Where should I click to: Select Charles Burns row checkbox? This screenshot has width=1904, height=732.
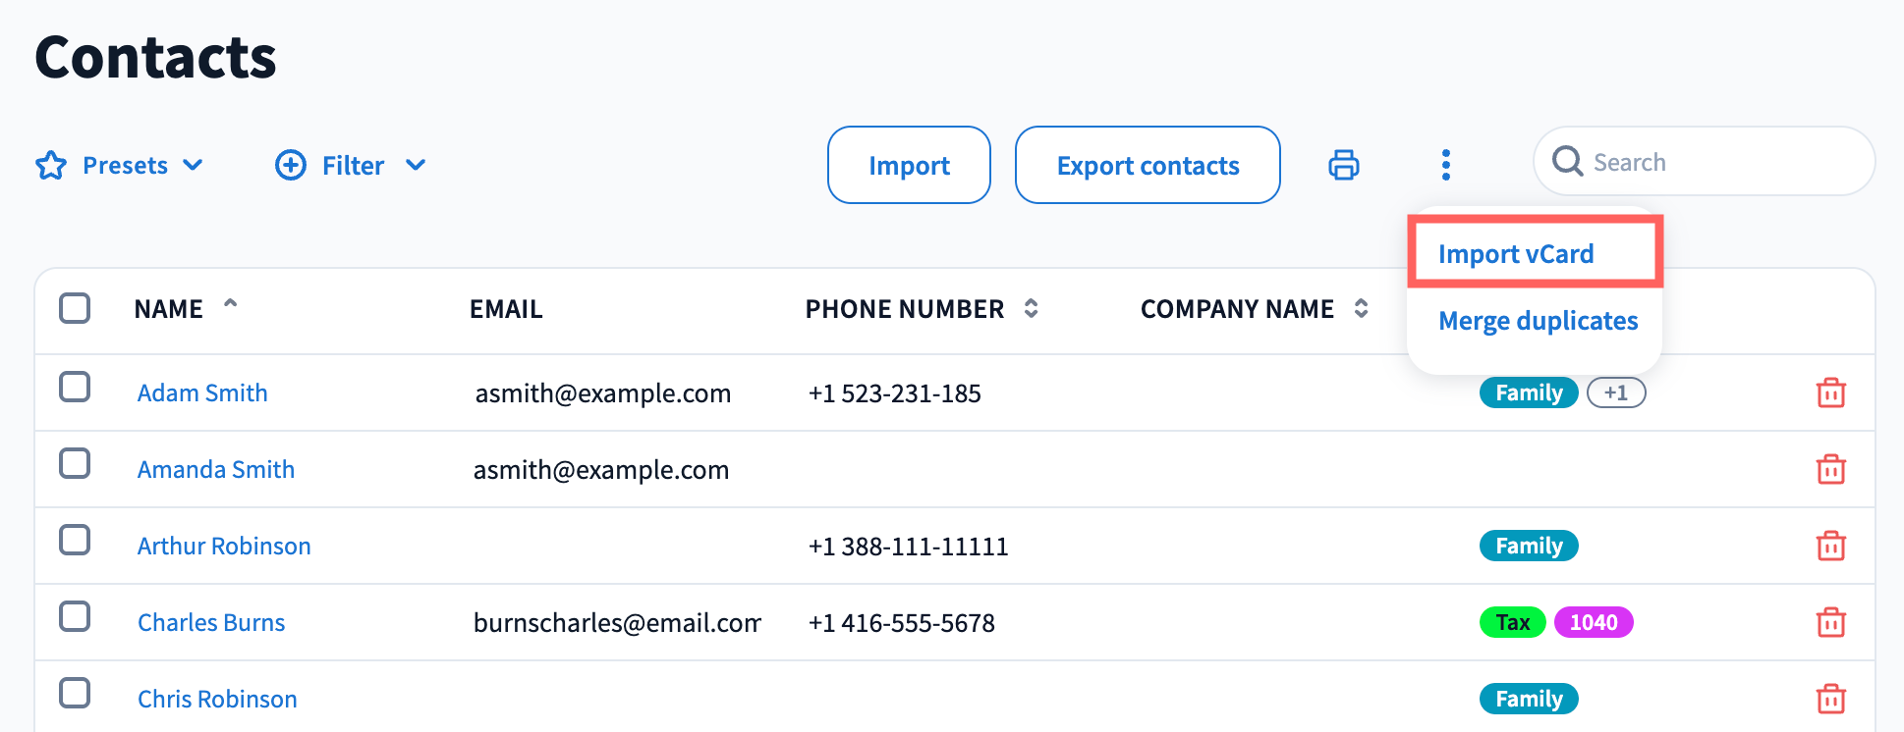pos(75,616)
